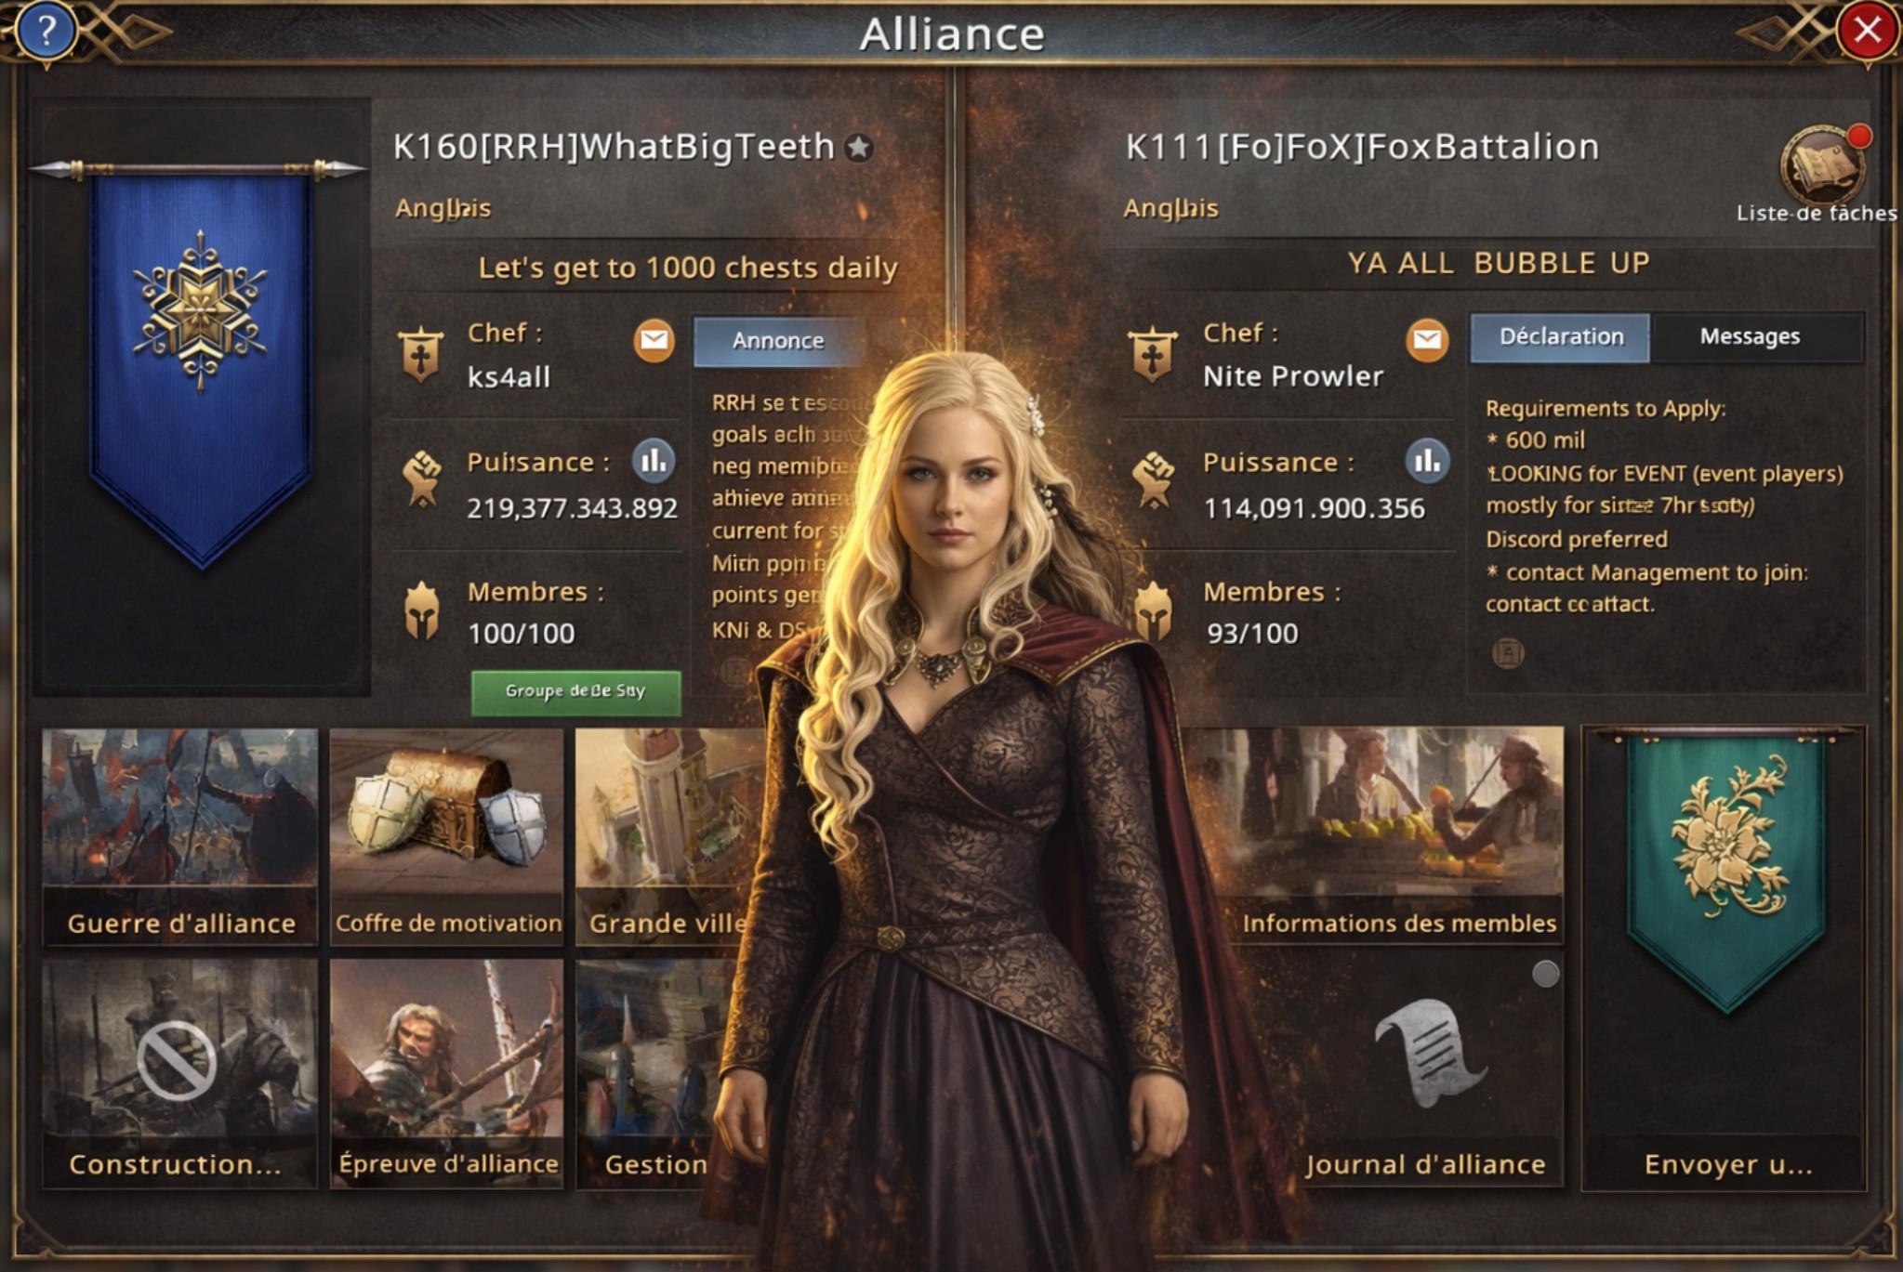The width and height of the screenshot is (1903, 1272).
Task: Open the Liste de tâches book icon
Action: point(1823,164)
